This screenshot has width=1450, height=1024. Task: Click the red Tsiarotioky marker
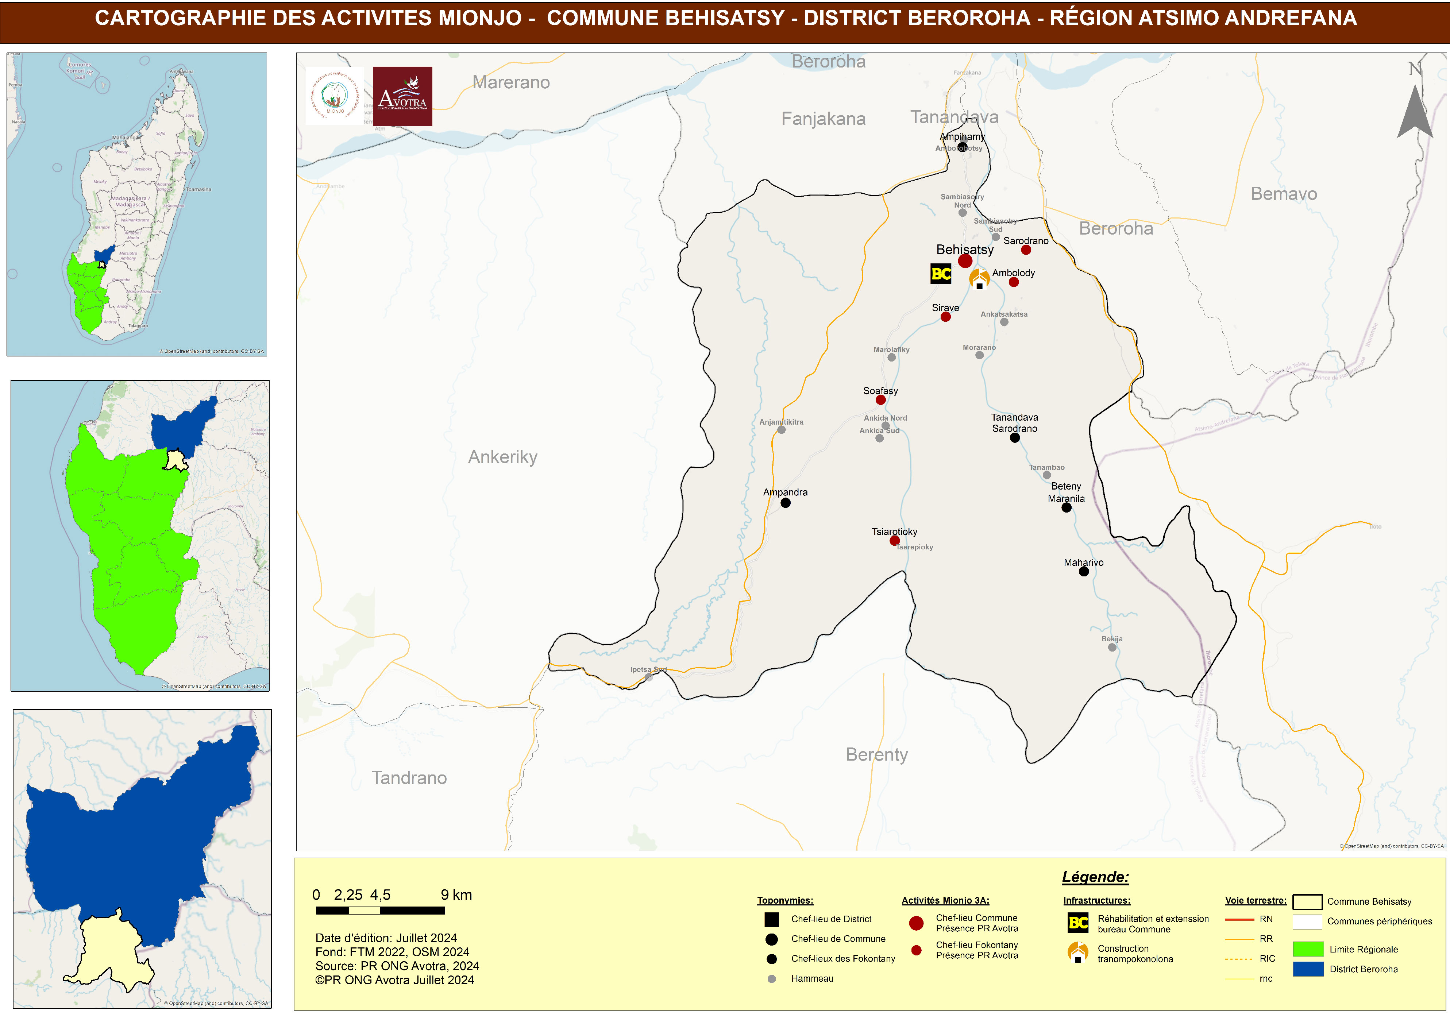(894, 541)
